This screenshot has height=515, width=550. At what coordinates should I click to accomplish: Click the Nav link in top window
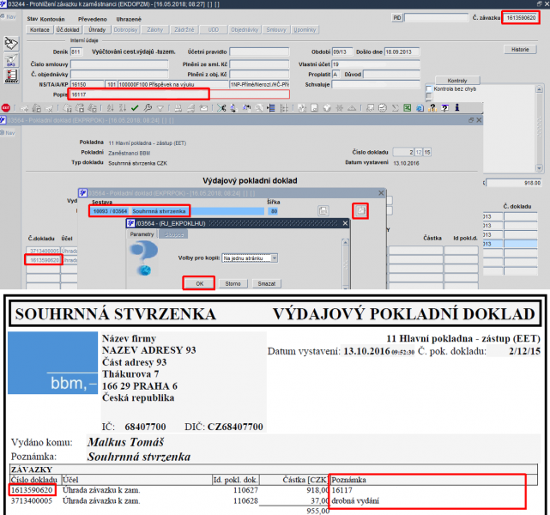pyautogui.click(x=9, y=16)
